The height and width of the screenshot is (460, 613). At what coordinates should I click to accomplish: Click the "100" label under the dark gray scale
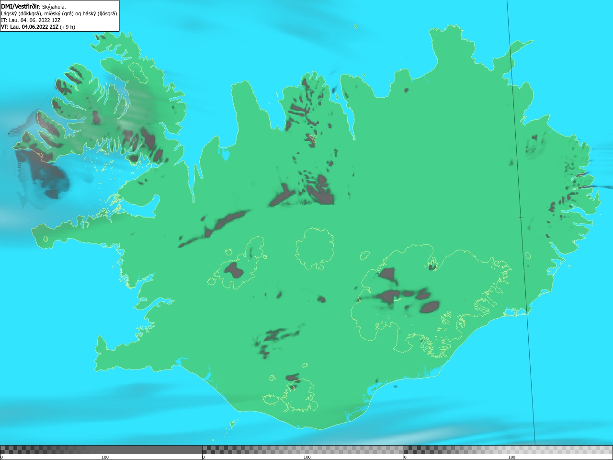(105, 457)
